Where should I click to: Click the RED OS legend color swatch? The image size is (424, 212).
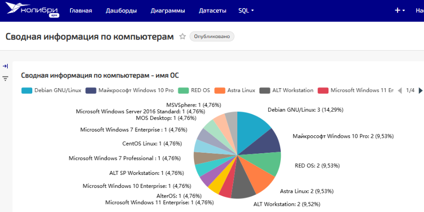(183, 91)
